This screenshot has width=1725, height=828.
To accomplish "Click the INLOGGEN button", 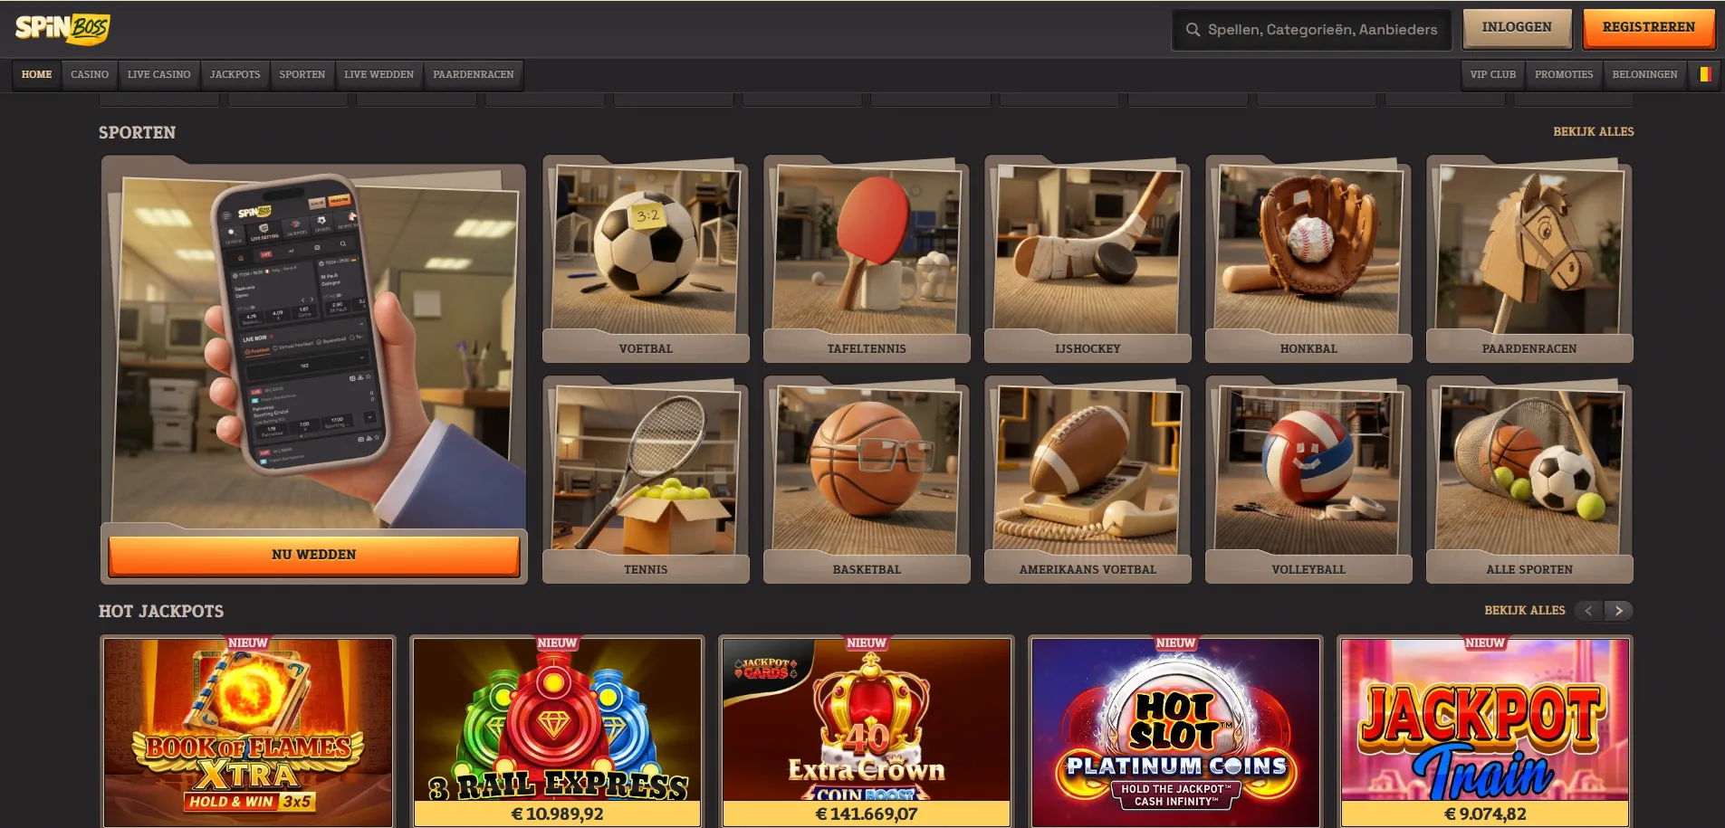I will [1517, 27].
